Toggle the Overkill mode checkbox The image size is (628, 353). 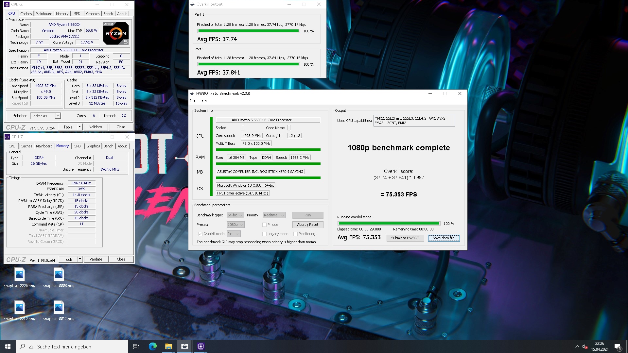[200, 234]
